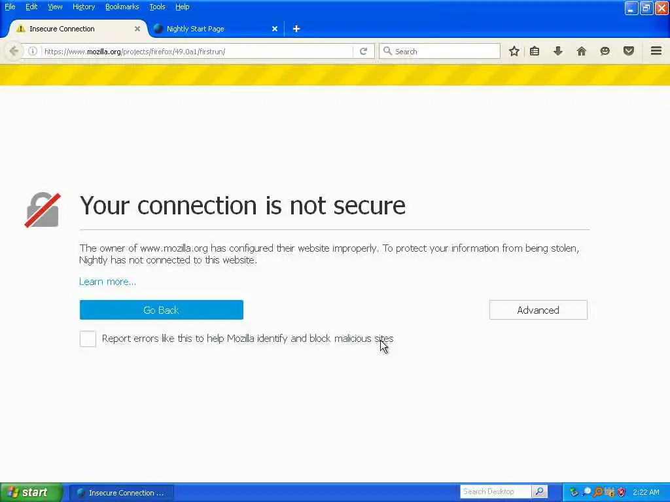The width and height of the screenshot is (670, 502).
Task: Focus the URL address bar
Action: (196, 51)
